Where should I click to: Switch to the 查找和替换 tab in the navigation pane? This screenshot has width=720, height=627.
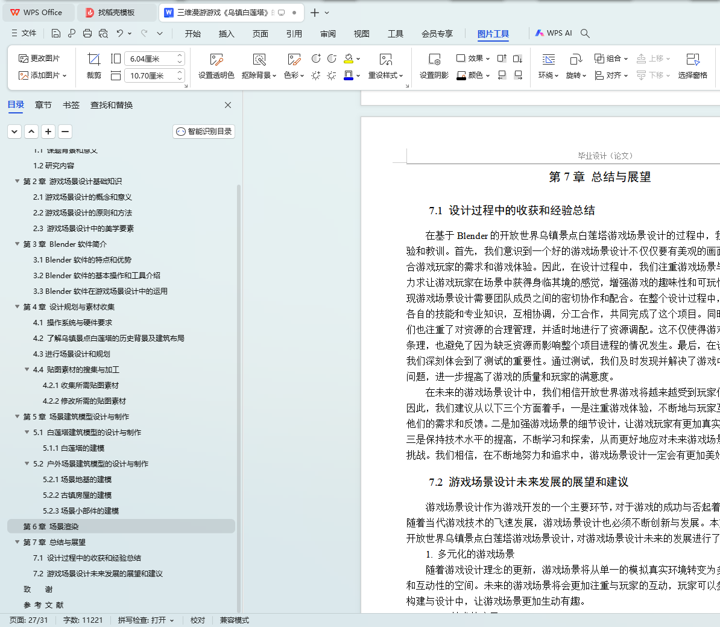112,105
